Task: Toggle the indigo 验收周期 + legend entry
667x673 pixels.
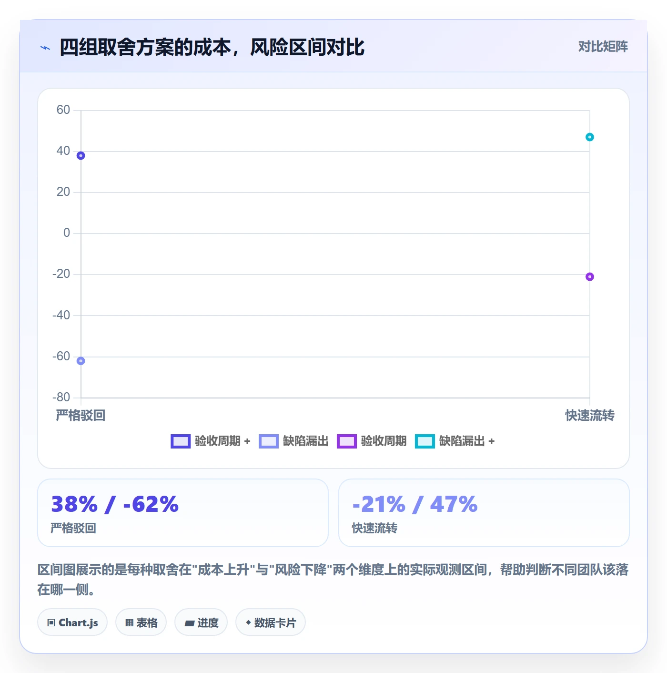Action: click(x=211, y=441)
